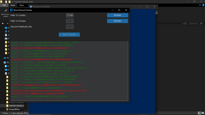Select This PC icon in navigation pane
The width and height of the screenshot is (205, 115).
(x=5, y=62)
